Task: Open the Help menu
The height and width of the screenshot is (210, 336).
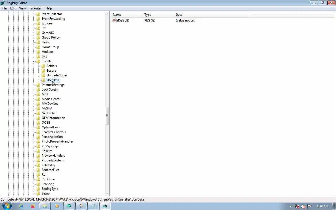Action: pos(49,8)
